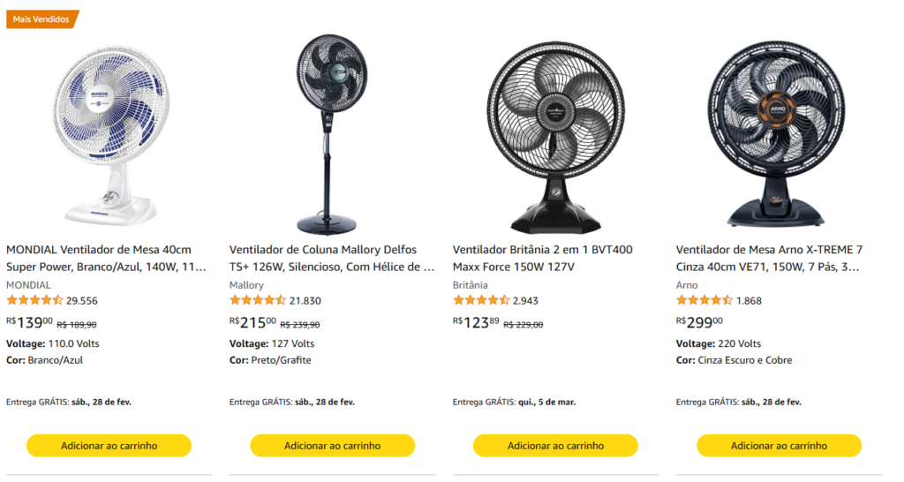Open the Ventilador de Coluna Mallory Delfos title
Image resolution: width=904 pixels, height=482 pixels.
332,258
